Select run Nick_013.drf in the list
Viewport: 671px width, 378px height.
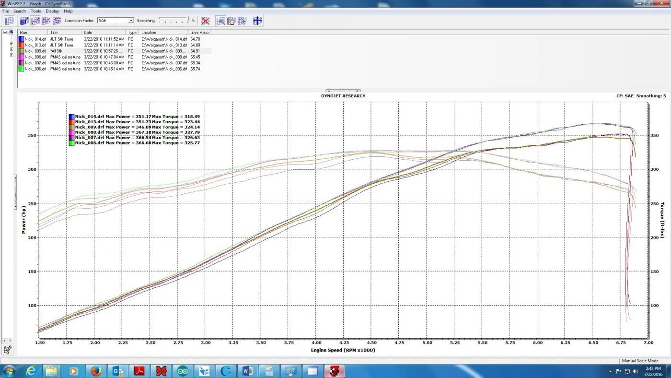(x=35, y=45)
